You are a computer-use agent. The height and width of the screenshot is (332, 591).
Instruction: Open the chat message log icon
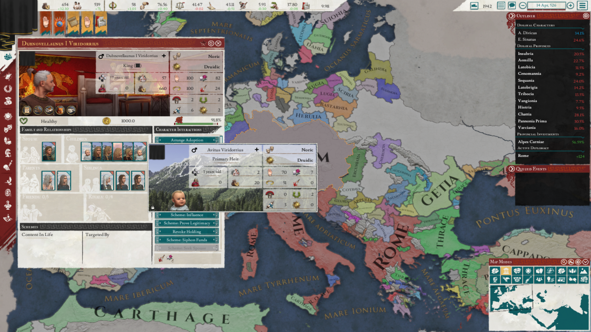(x=512, y=6)
